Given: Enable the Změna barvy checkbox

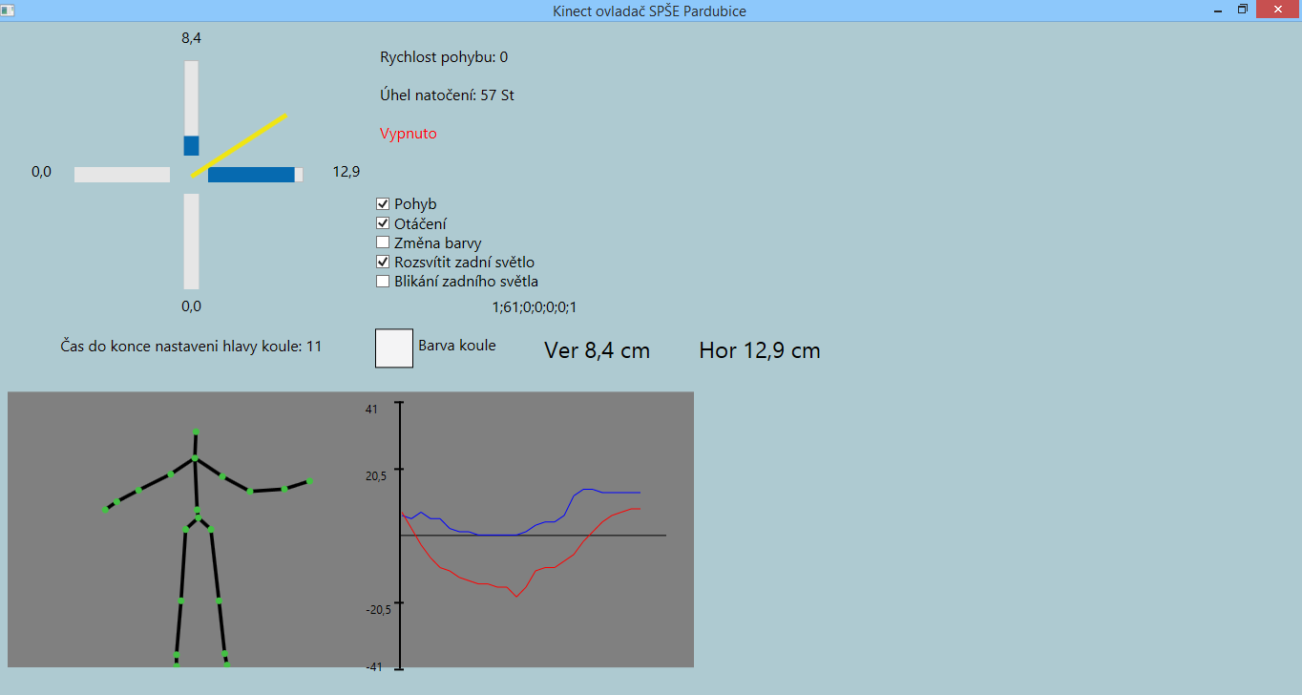Looking at the screenshot, I should pyautogui.click(x=383, y=242).
